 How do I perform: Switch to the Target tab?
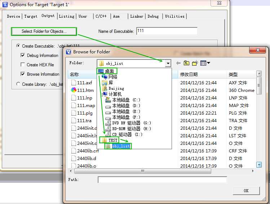31,16
